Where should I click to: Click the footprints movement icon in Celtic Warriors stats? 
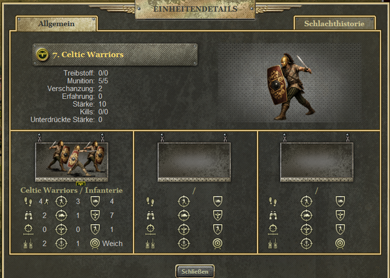coord(28,202)
